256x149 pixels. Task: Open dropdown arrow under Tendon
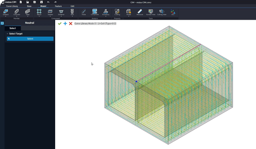point(50,16)
